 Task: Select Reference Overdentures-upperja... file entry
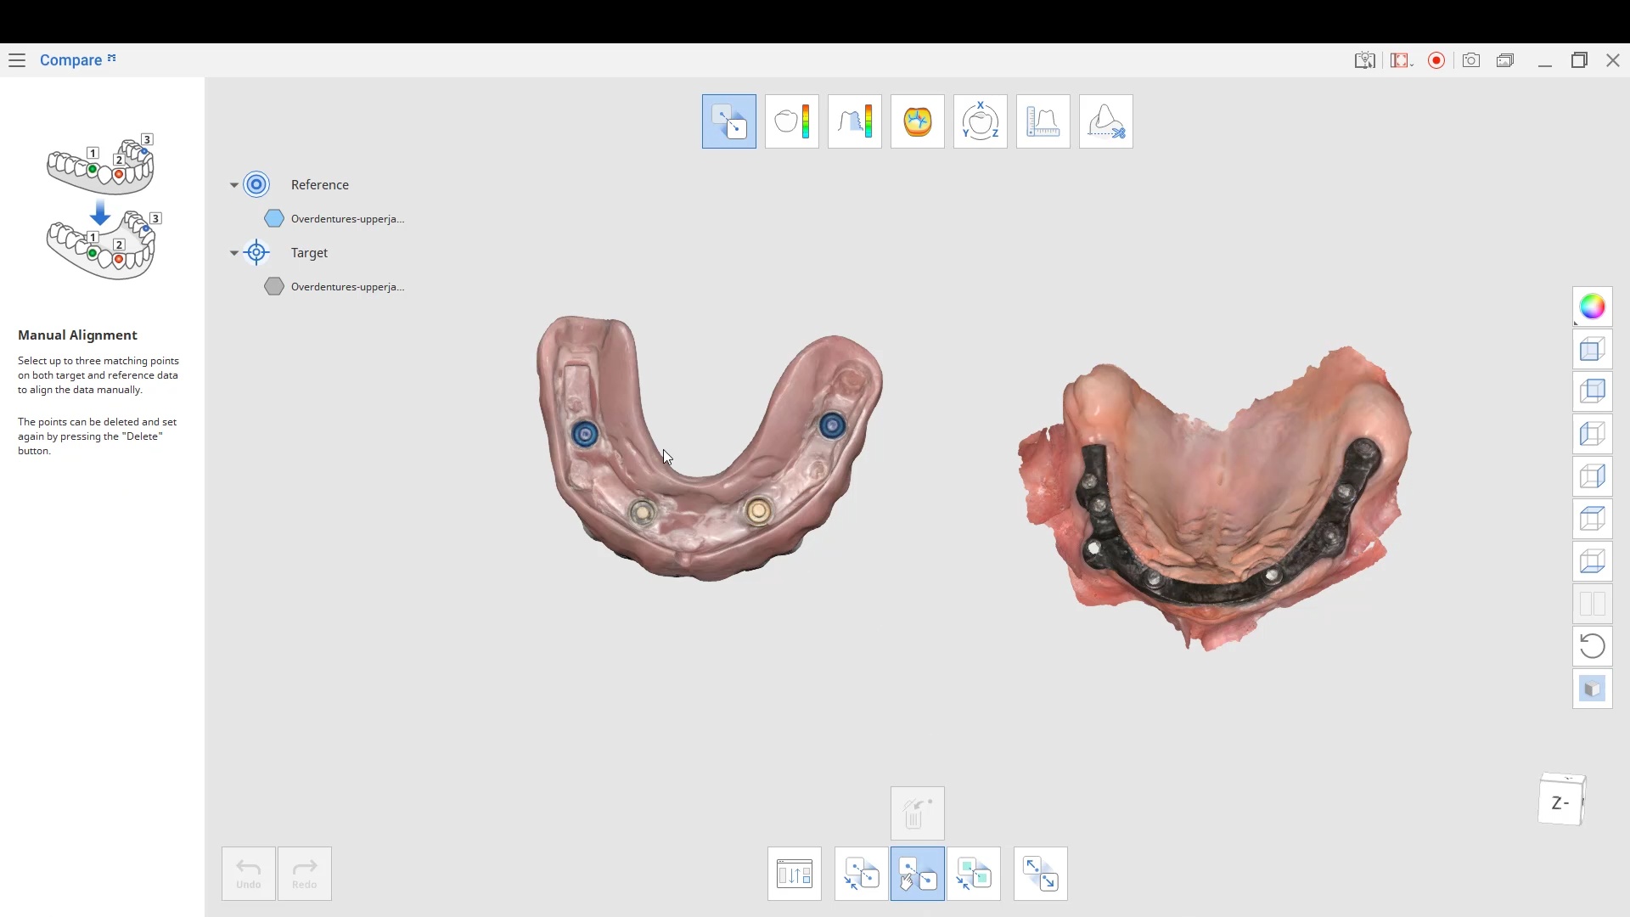[347, 219]
